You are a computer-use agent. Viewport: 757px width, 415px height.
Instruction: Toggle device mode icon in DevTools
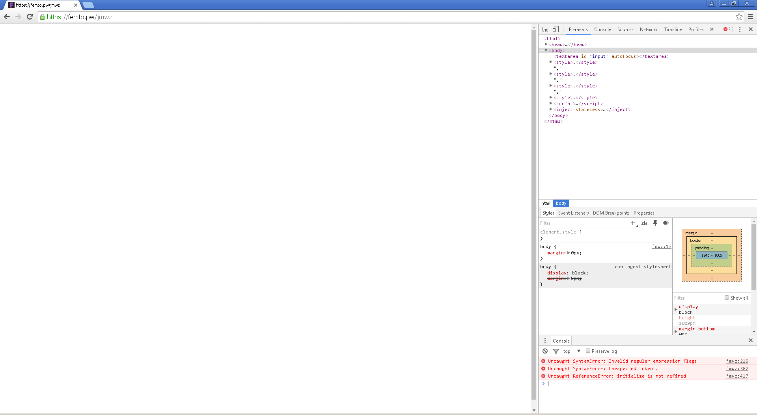(556, 30)
